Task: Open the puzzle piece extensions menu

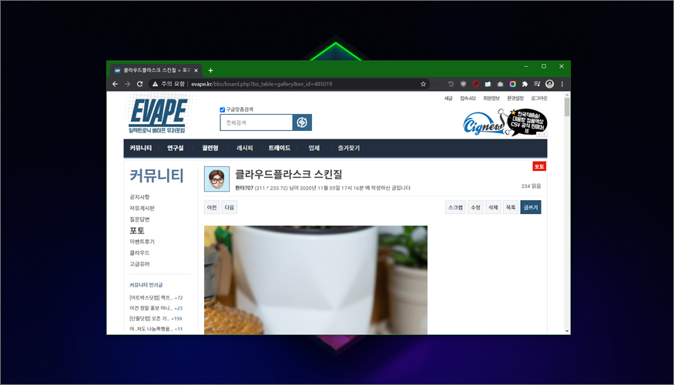Action: 525,84
